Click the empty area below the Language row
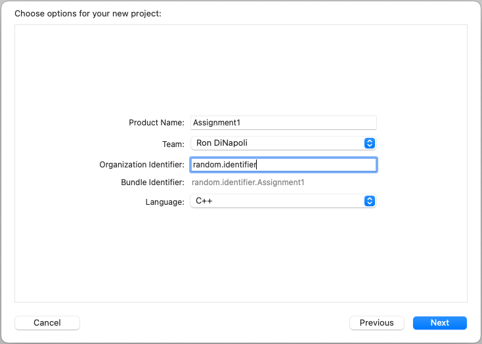 point(240,256)
